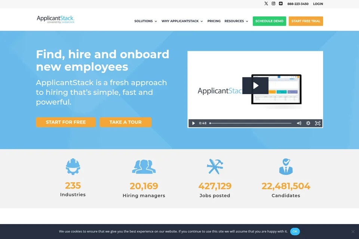Click the 'Hiring managers' label
Viewport: 359px width, 239px height.
tap(144, 196)
